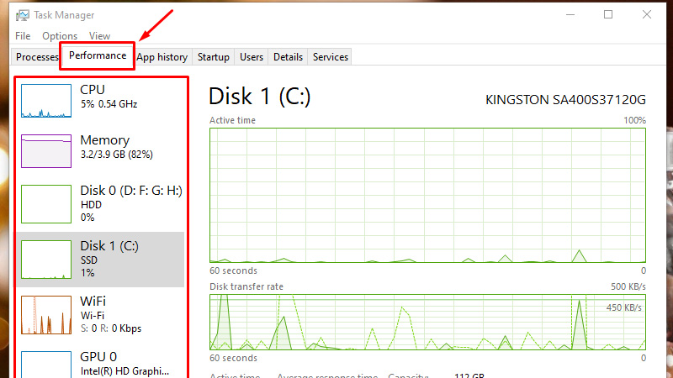Click the Disk 1 SSD mini graph
The image size is (673, 378).
click(47, 260)
